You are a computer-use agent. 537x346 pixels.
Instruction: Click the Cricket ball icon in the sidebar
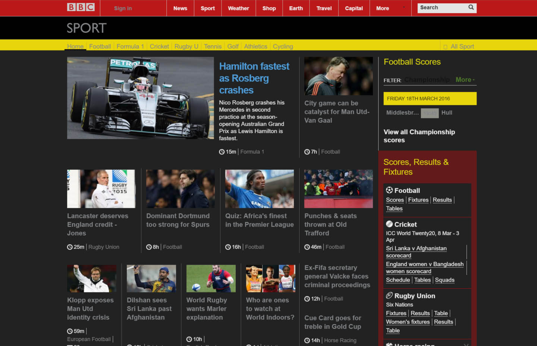tap(389, 224)
